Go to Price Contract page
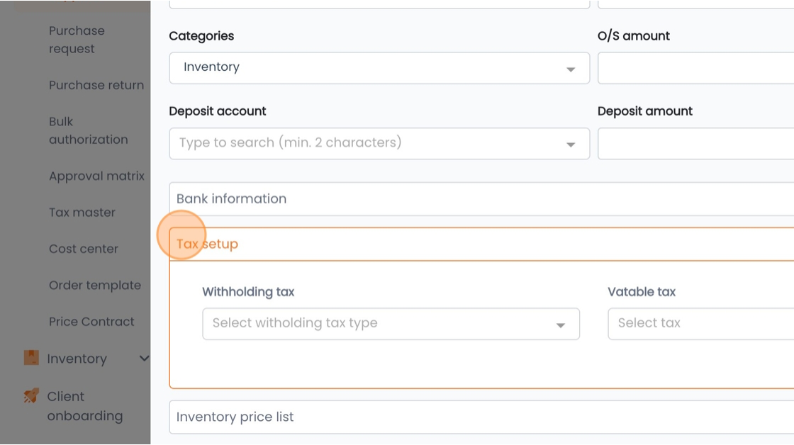This screenshot has width=794, height=445. tap(91, 322)
